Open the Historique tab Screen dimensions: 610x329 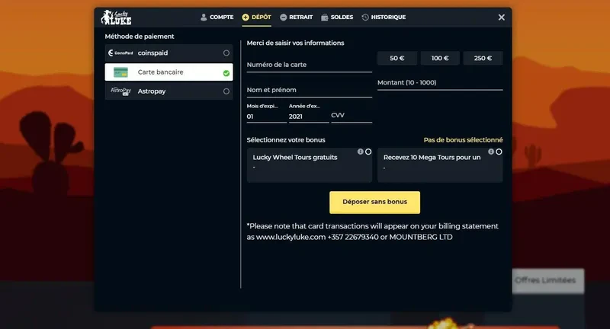384,17
